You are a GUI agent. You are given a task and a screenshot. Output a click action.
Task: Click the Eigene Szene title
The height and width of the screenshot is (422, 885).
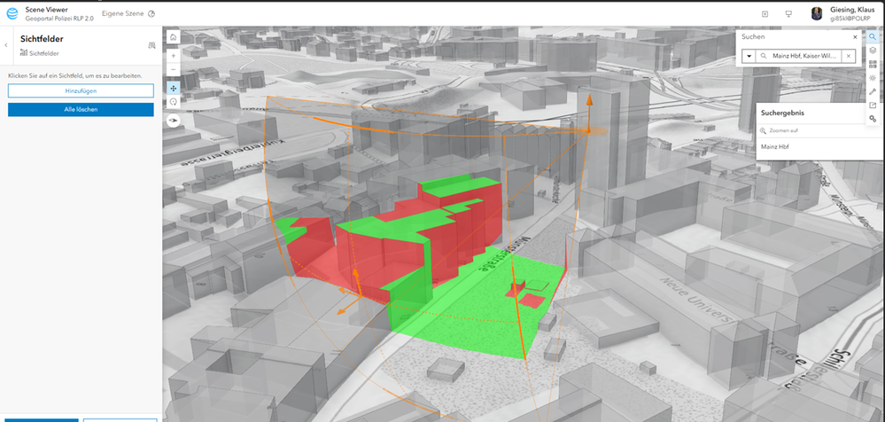tap(122, 13)
